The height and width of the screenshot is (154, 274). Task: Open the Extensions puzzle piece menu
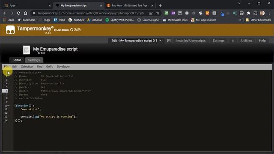pos(248,13)
